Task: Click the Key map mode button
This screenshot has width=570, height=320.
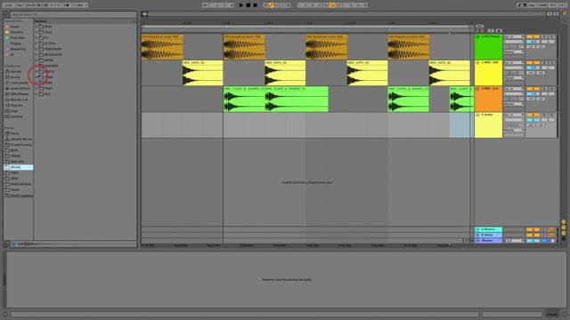Action: point(532,5)
